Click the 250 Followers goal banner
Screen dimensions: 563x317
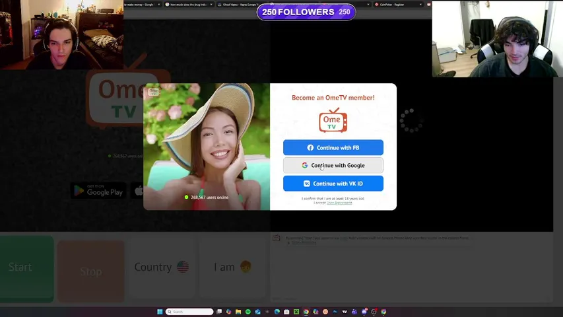click(x=306, y=12)
